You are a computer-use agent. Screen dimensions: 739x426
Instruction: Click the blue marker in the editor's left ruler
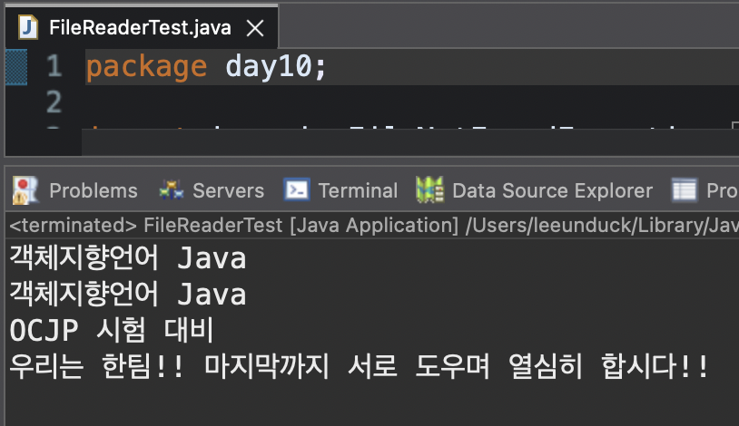point(16,67)
